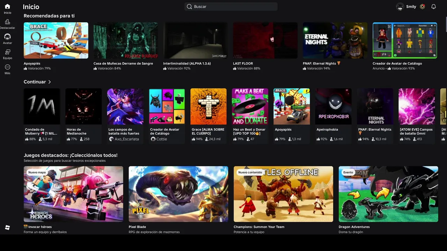447x251 pixels.
Task: Open Destacadas charts icon in sidebar
Action: 7,22
